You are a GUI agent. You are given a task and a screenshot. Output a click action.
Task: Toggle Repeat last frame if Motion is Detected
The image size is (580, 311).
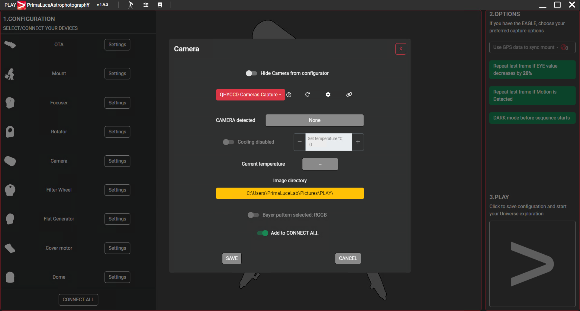[532, 96]
